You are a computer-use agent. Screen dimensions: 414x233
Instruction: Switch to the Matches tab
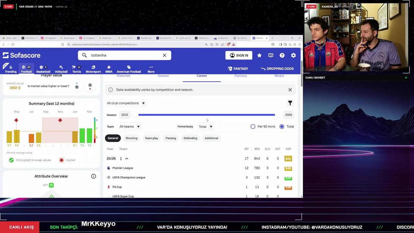[124, 76]
